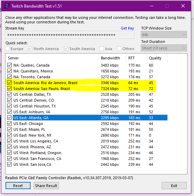This screenshot has width=194, height=196.
Task: Click the 64 ms RTT value
Action: 133,83
